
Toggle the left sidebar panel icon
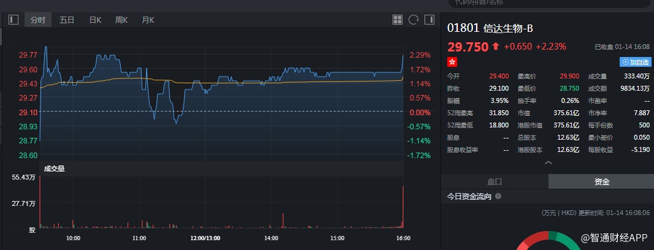click(13, 20)
